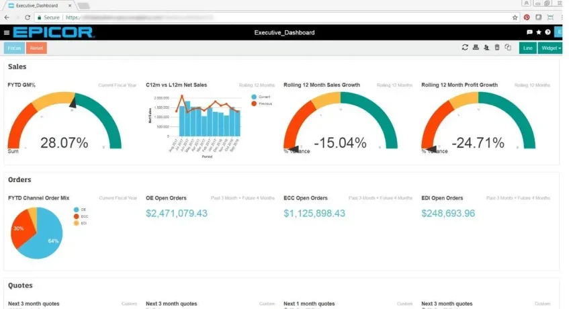Open the help question mark icon
This screenshot has width=569, height=309.
click(548, 32)
